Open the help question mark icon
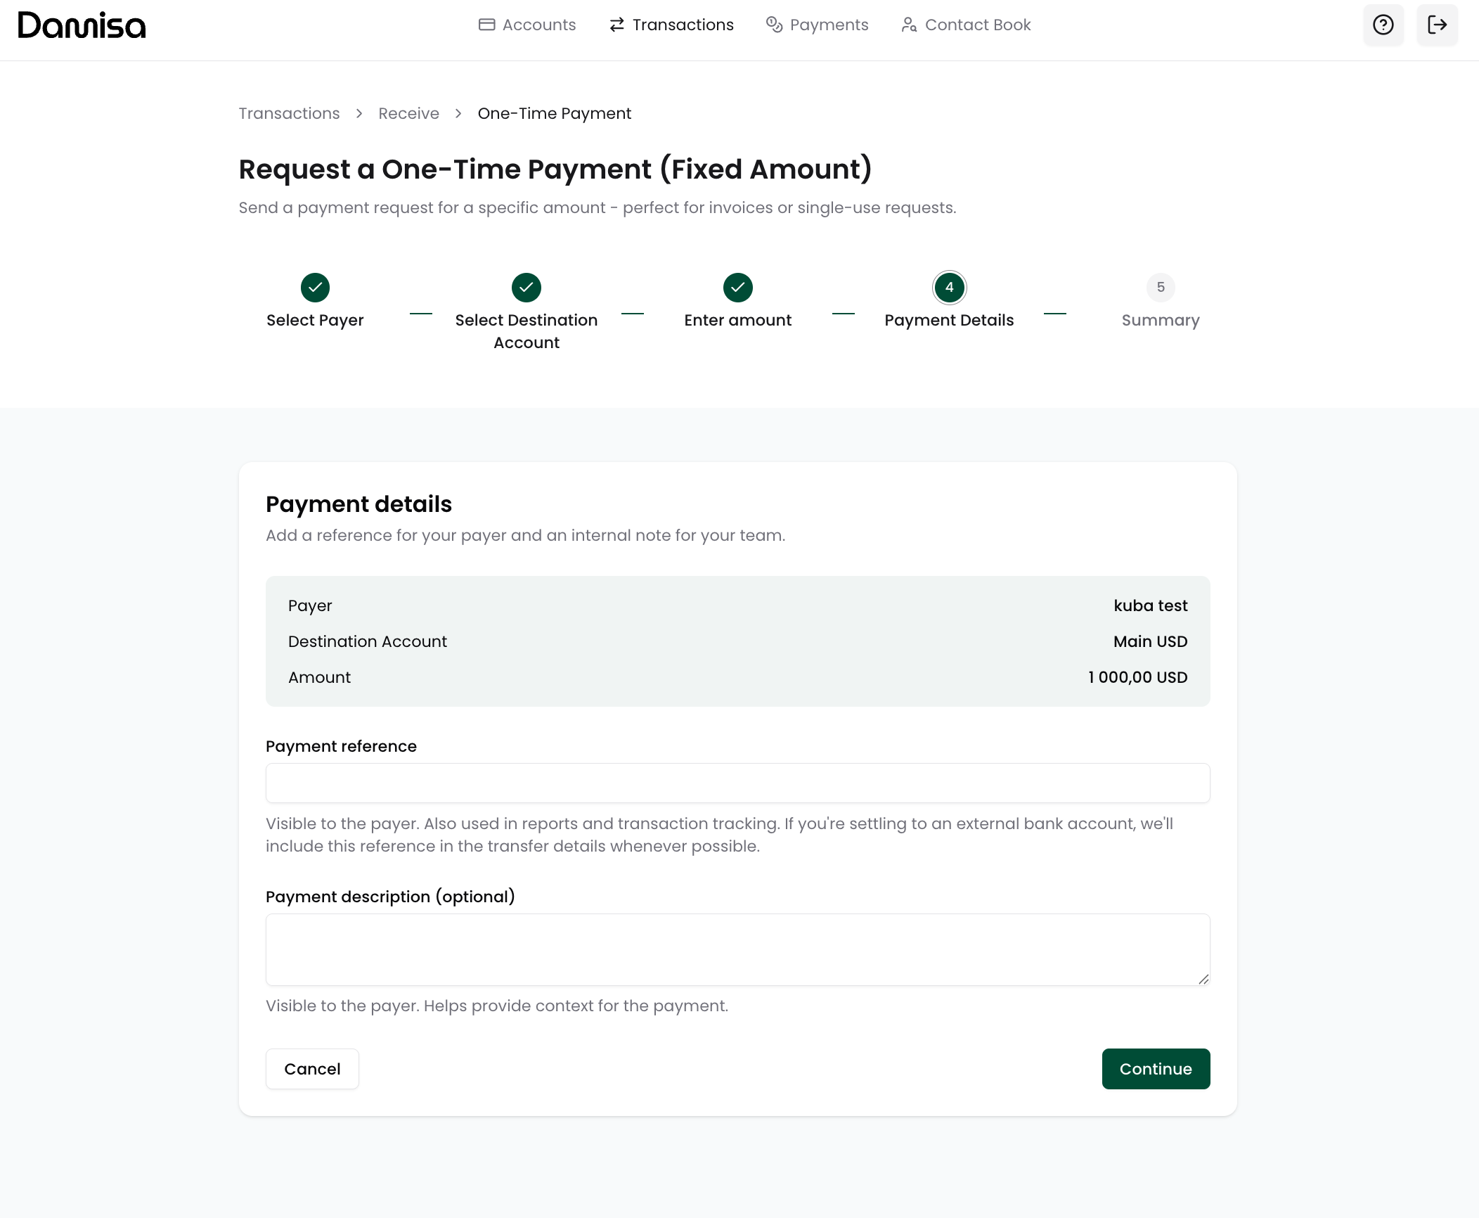The width and height of the screenshot is (1479, 1218). coord(1383,25)
